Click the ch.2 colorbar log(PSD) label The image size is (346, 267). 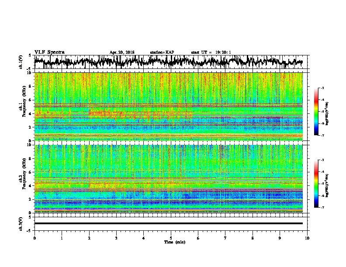(327, 185)
